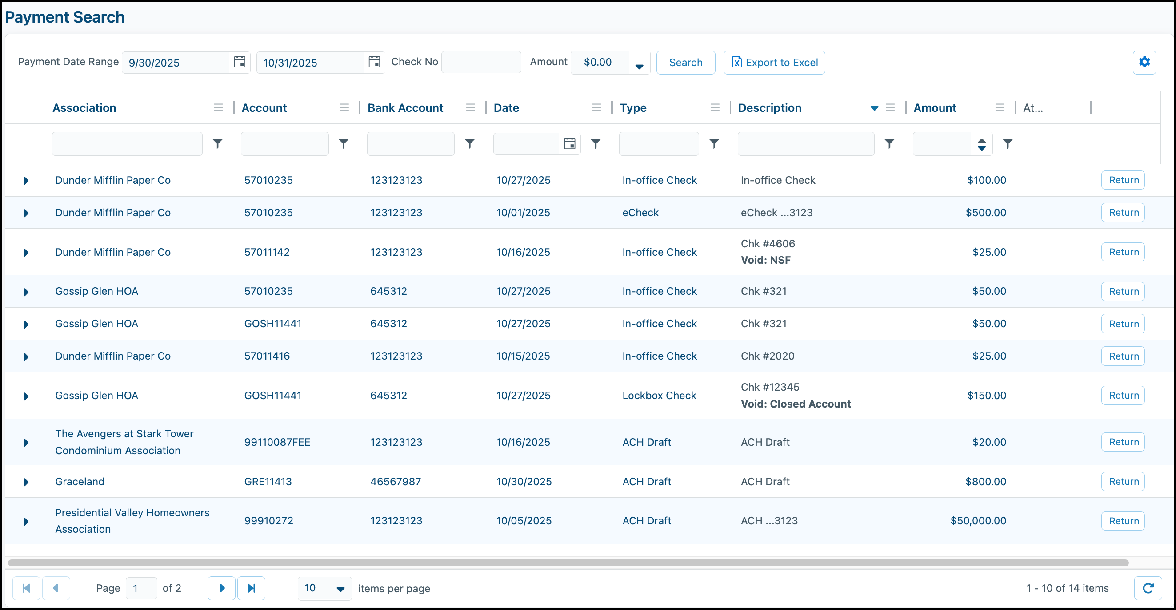Open calendar for end date 10/31/2025

point(374,62)
